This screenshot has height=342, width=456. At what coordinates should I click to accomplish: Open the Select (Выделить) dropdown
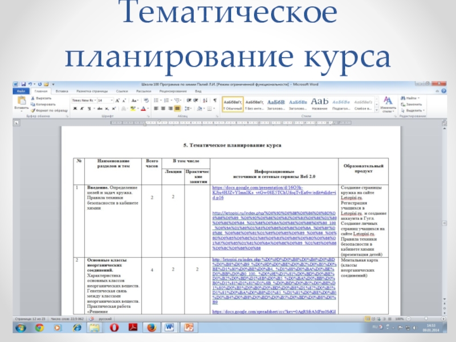[x=412, y=111]
